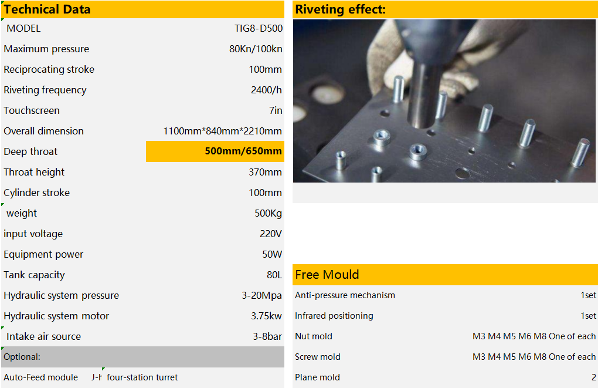Click the Hydraulic system pressure value 3-20Mpa
Screen dimensions: 598x388
point(261,295)
